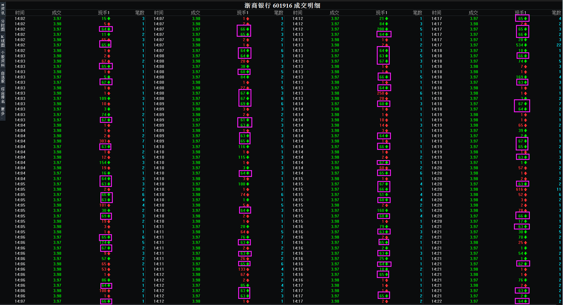Select the 154 volume cell at 14:04
The height and width of the screenshot is (305, 563).
[105, 162]
